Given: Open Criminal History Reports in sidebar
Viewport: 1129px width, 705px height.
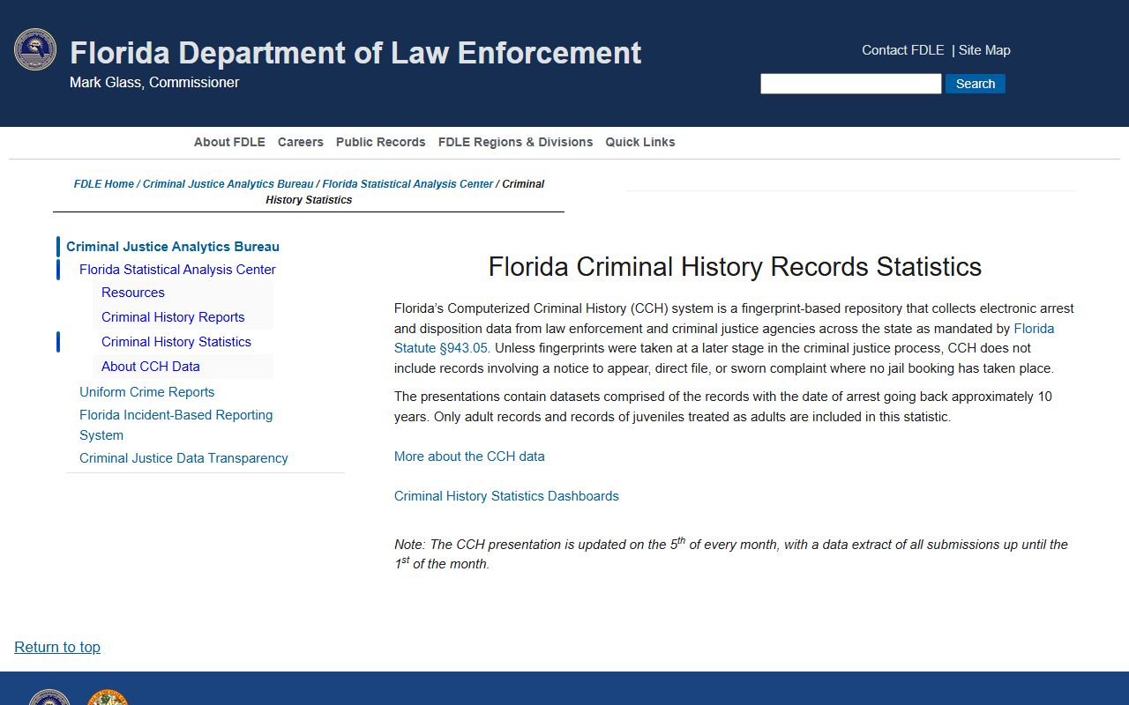Looking at the screenshot, I should tap(173, 317).
